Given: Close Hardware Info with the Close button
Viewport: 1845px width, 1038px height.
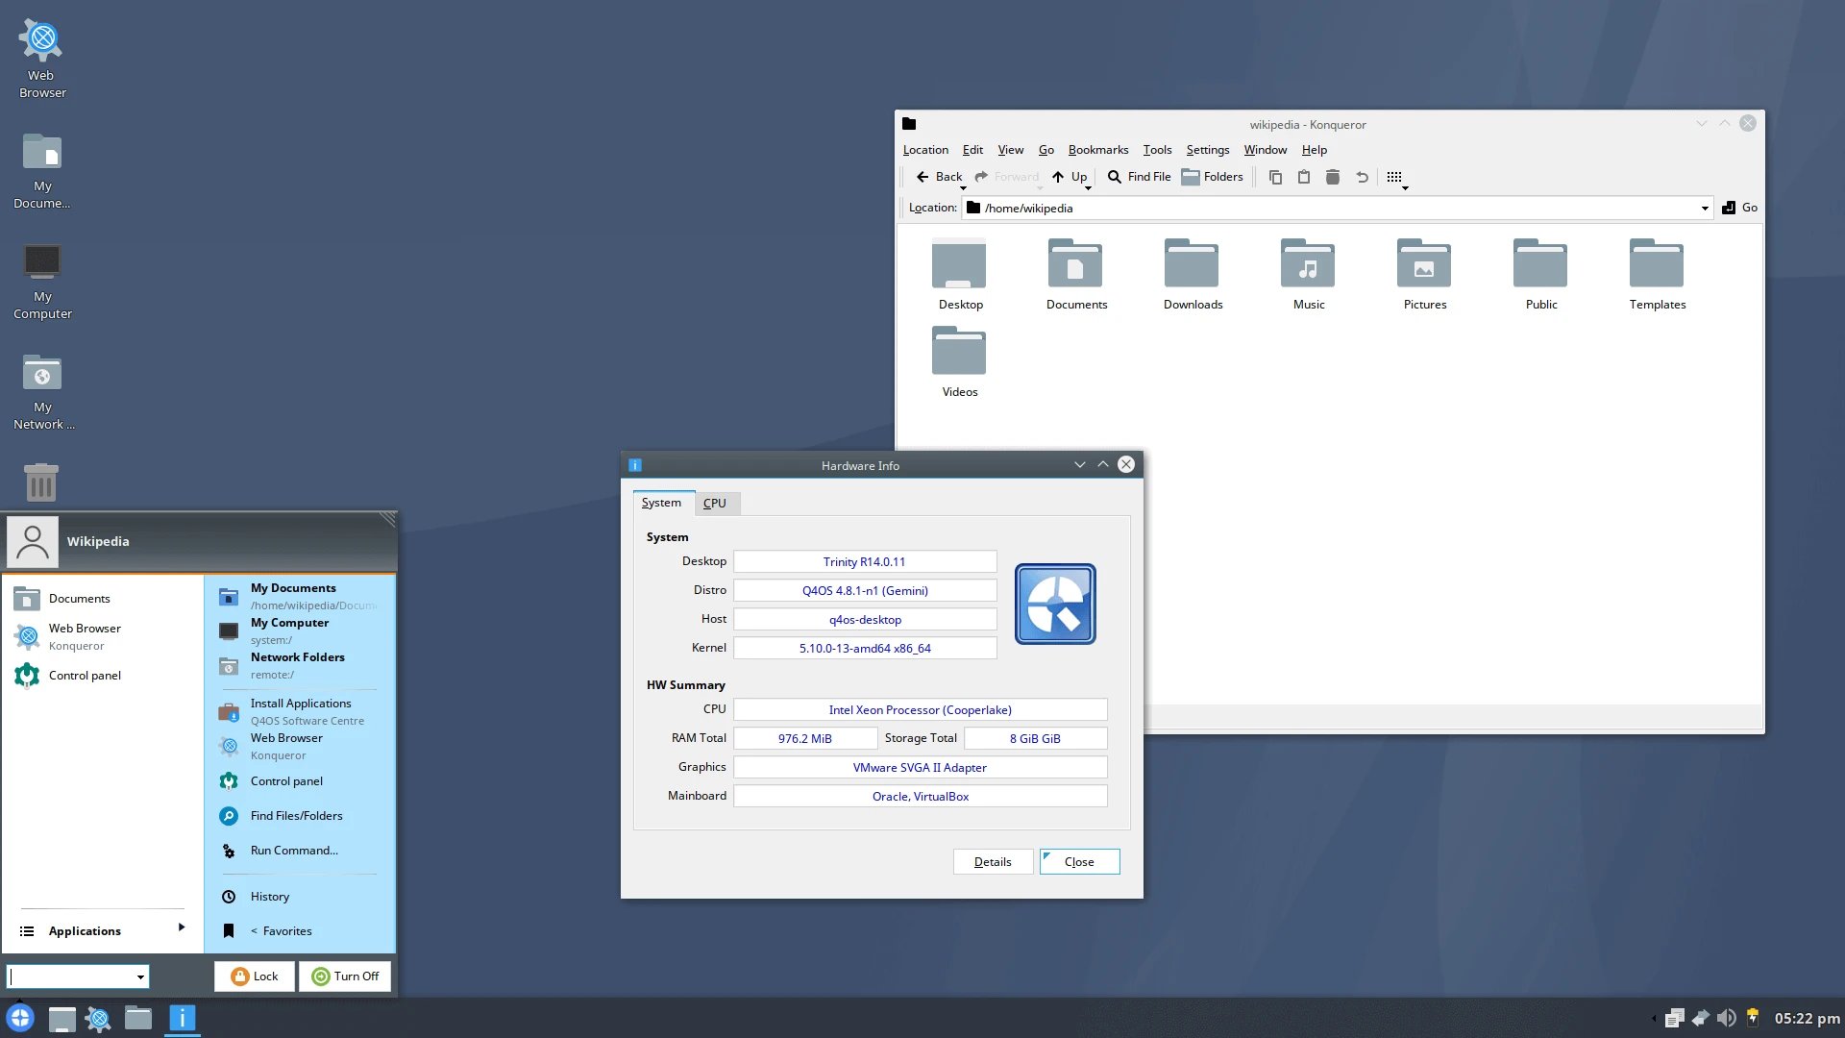Looking at the screenshot, I should pos(1078,860).
